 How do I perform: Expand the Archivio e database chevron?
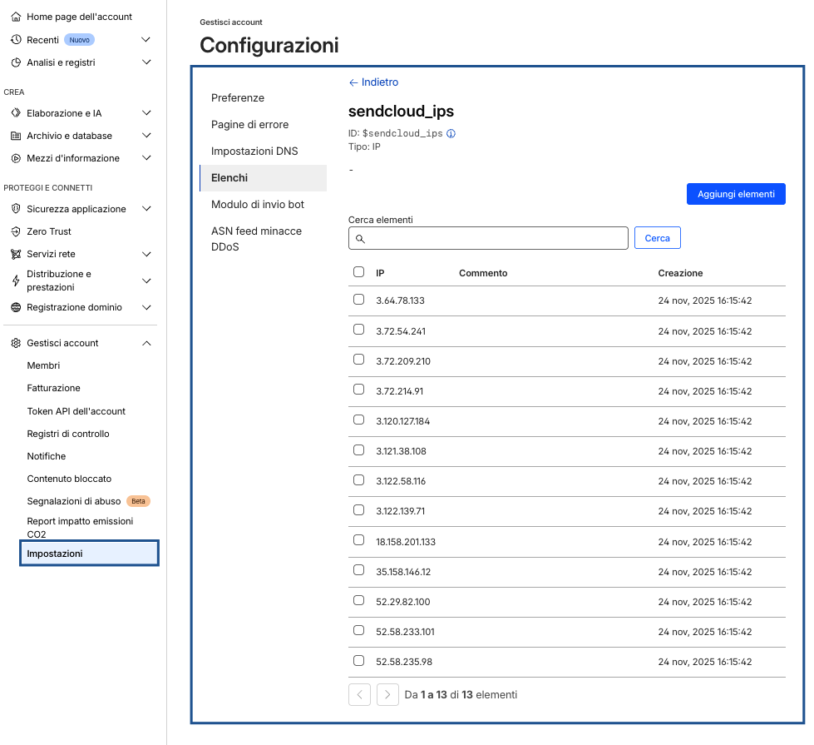pos(146,136)
